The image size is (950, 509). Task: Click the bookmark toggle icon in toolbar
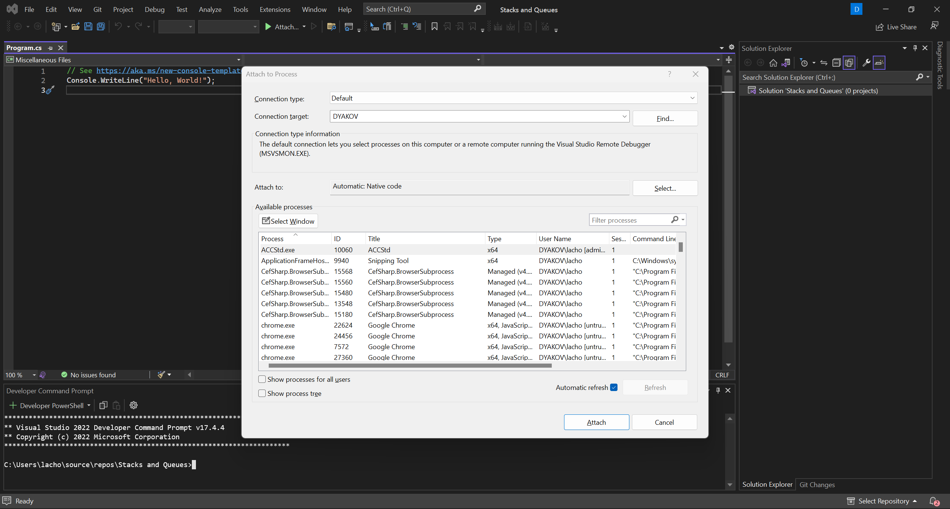pos(434,27)
